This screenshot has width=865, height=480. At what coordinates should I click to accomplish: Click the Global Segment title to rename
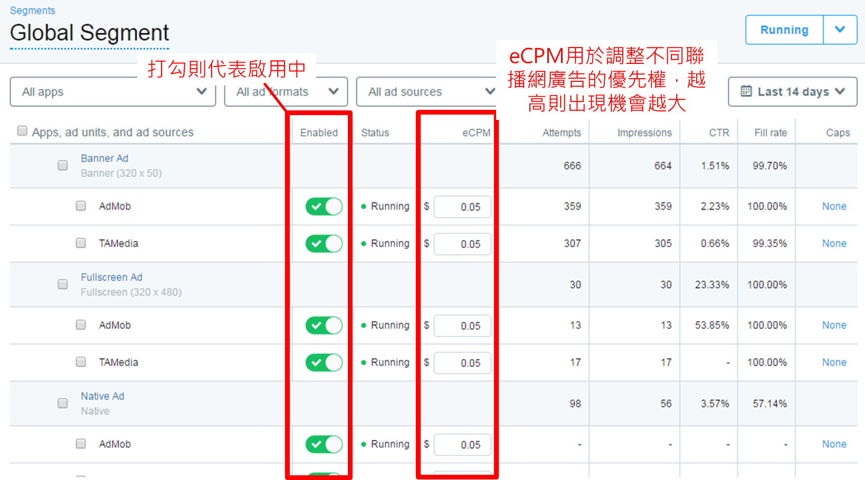(89, 33)
